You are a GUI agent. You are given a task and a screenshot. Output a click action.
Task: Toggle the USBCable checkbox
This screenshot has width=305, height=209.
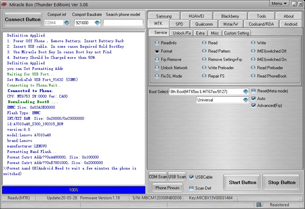pos(192,177)
